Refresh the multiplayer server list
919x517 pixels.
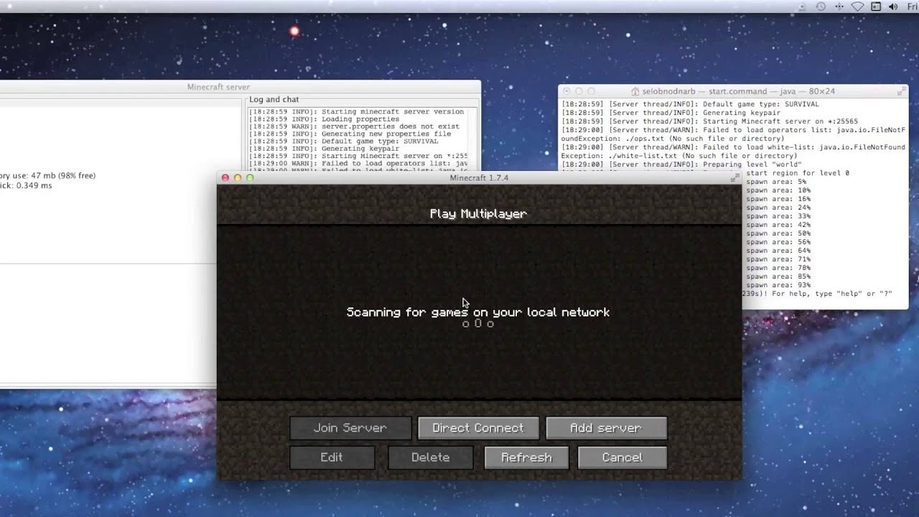pos(526,457)
